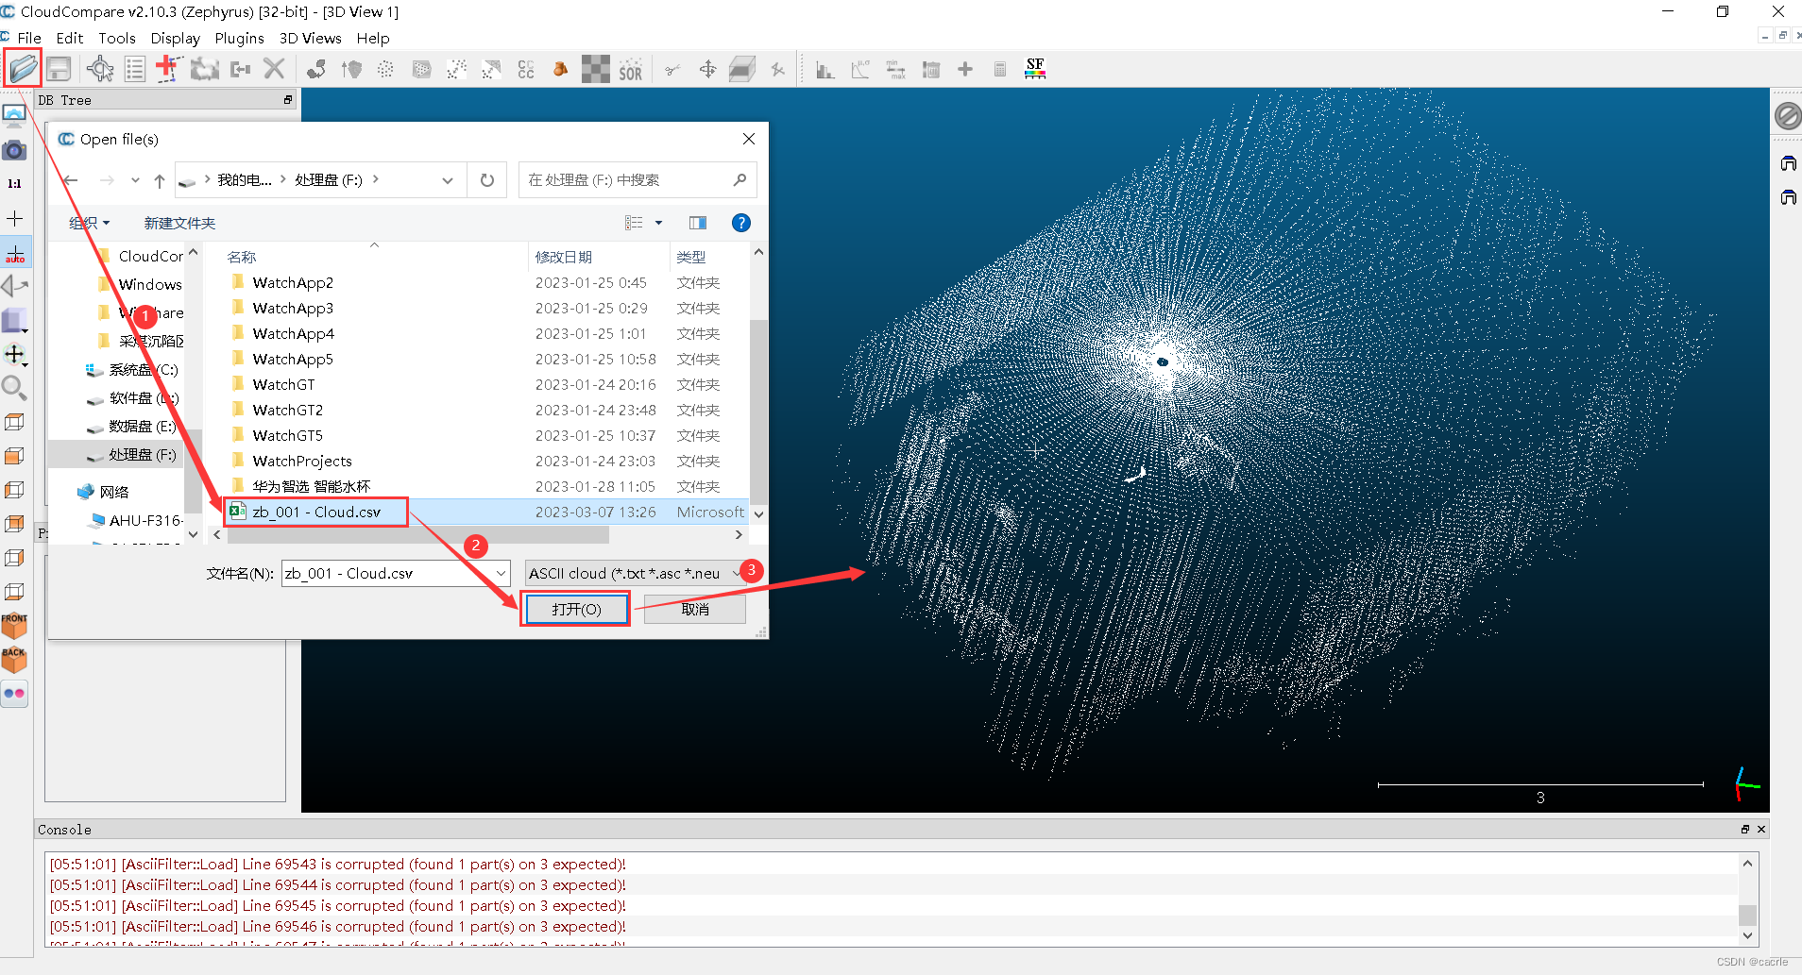
Task: Click the red cross trace polyline icon
Action: 168,69
